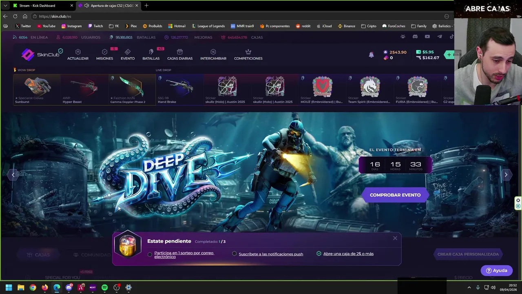Go to the EVENTO page
Screen dimensions: 522x294
click(128, 55)
